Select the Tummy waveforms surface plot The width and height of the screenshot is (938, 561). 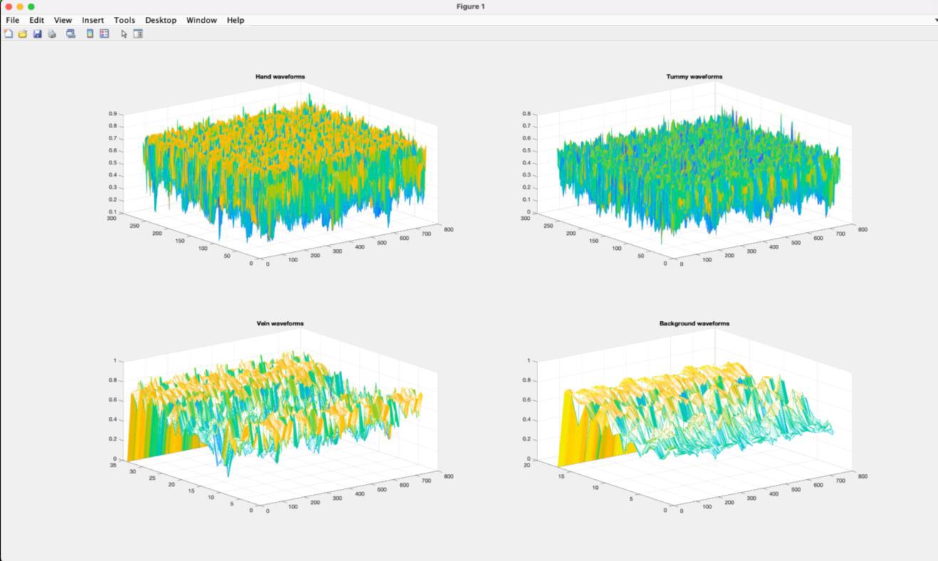click(x=699, y=174)
